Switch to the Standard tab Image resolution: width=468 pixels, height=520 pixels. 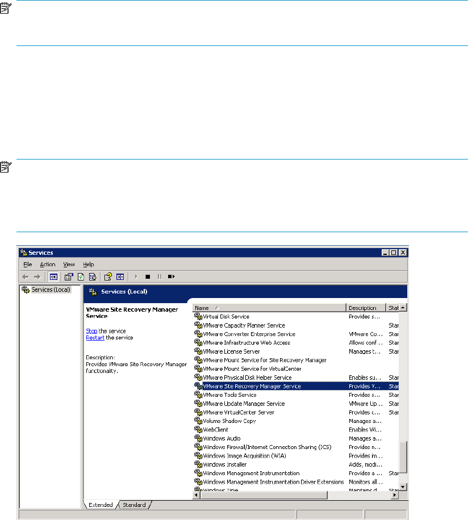[x=134, y=505]
